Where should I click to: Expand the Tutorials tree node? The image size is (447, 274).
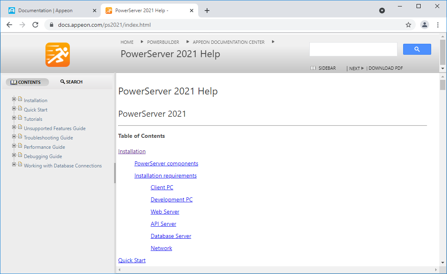(14, 118)
